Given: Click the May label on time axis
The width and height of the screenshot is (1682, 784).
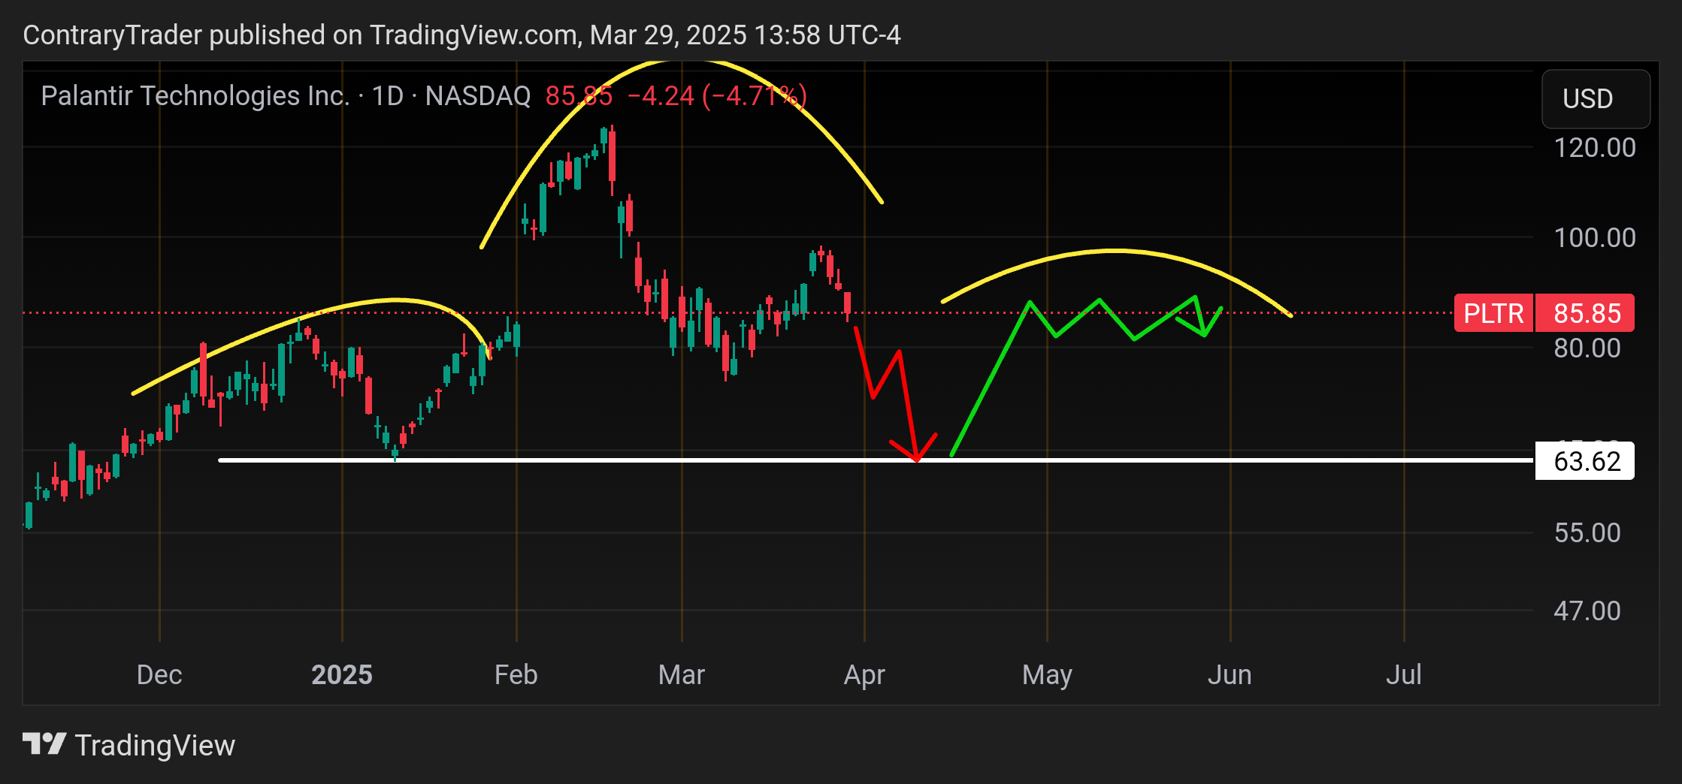Looking at the screenshot, I should click(1047, 675).
